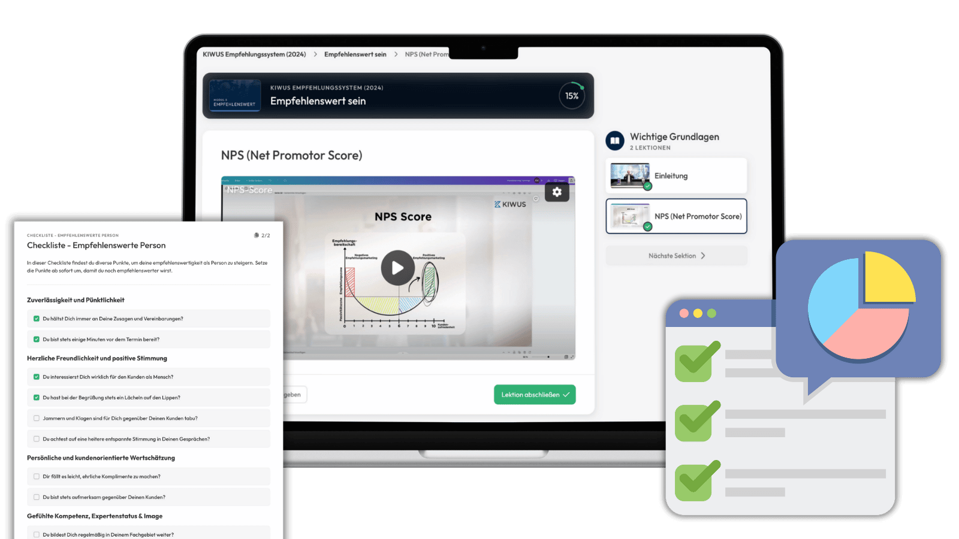Screen dimensions: 959x539
Task: Uncheck 'Du bist stets einige Minuten vor dem Termin'
Action: [37, 339]
